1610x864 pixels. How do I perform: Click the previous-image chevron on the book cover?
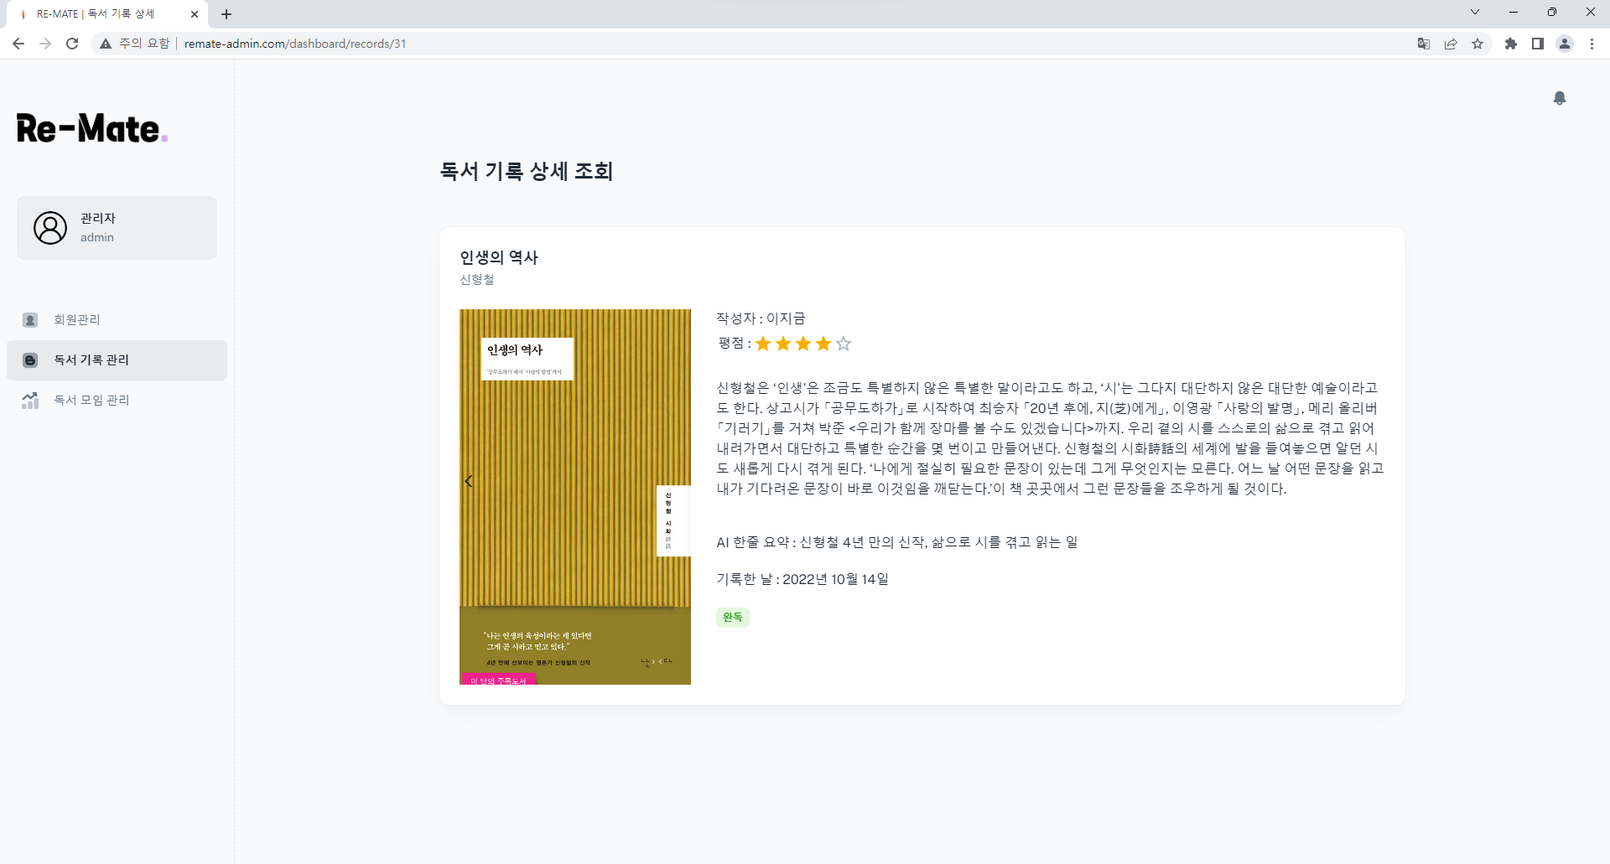pyautogui.click(x=469, y=480)
